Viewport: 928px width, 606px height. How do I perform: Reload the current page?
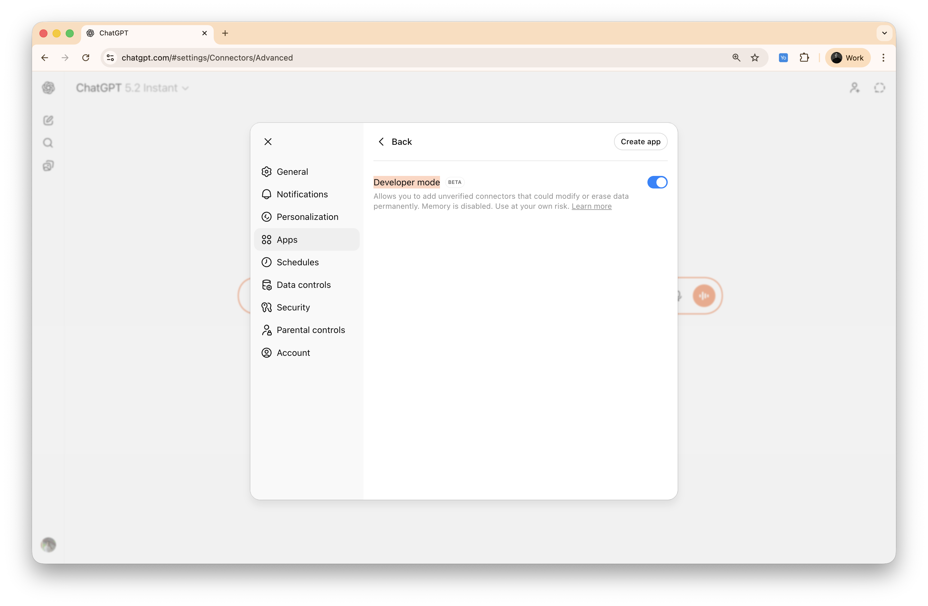click(86, 57)
